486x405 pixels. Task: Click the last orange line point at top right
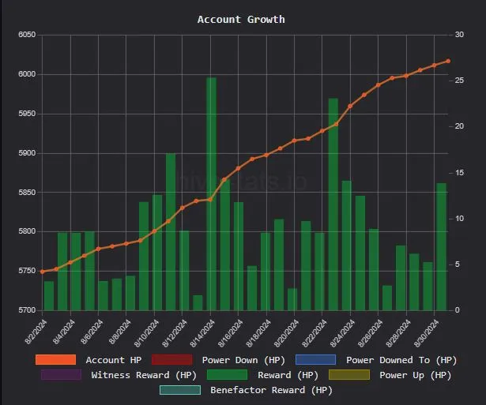448,61
